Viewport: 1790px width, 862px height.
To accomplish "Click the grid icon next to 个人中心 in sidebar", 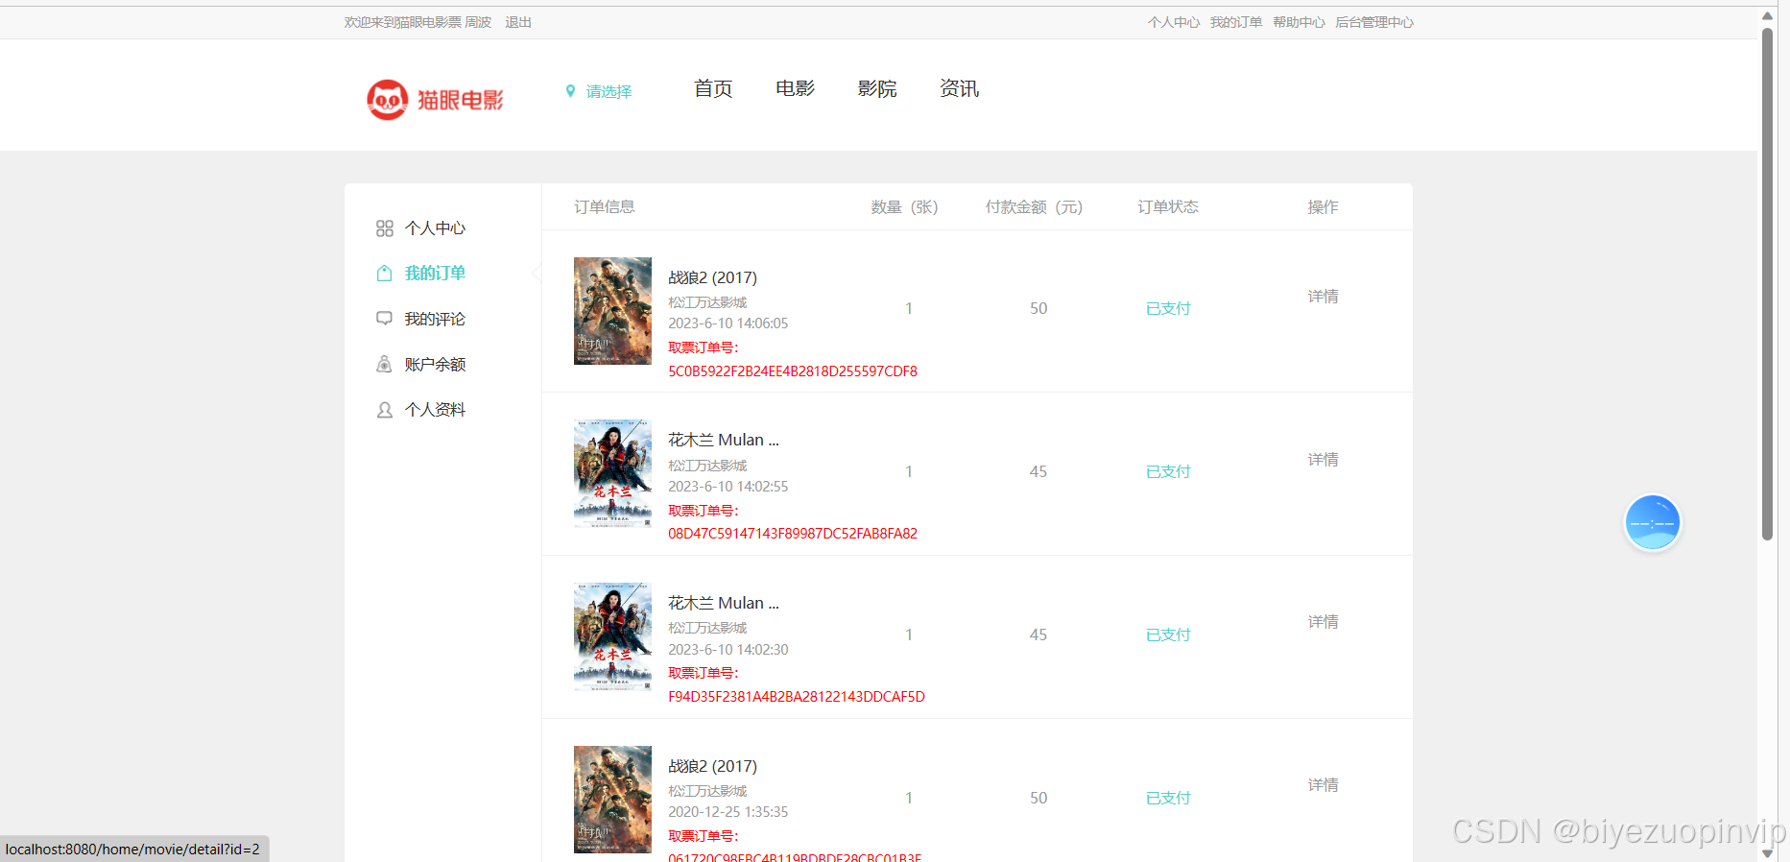I will 385,228.
